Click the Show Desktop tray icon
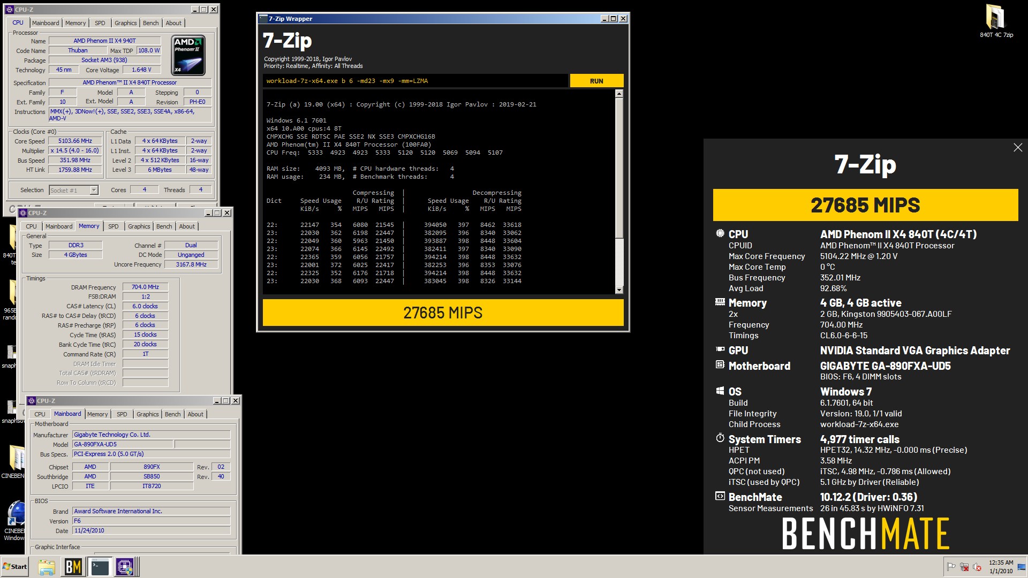 click(1022, 567)
